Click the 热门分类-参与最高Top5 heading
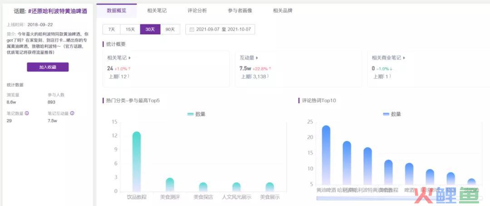Viewport: 490px width, 206px height. point(133,101)
